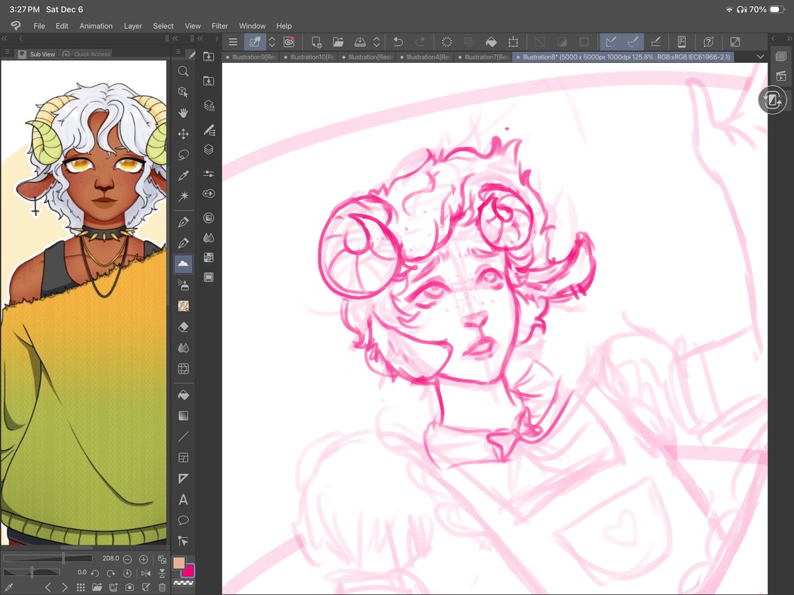Rotate the Sub View image counterclockwise
Screen dimensions: 794x595
pyautogui.click(x=95, y=572)
